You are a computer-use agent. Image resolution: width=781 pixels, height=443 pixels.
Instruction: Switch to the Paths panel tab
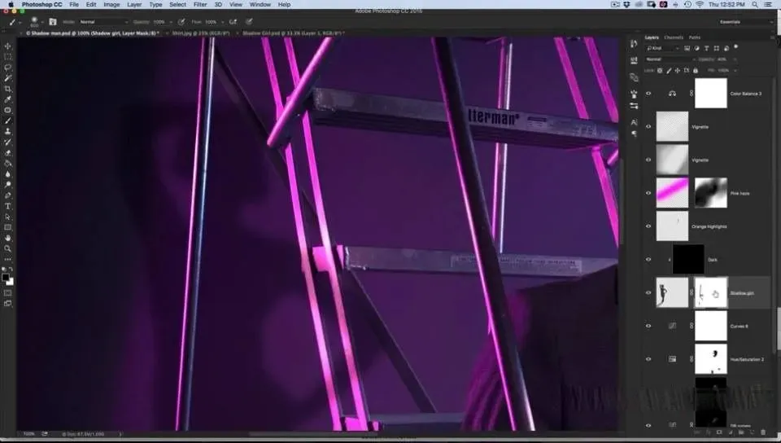click(x=694, y=37)
